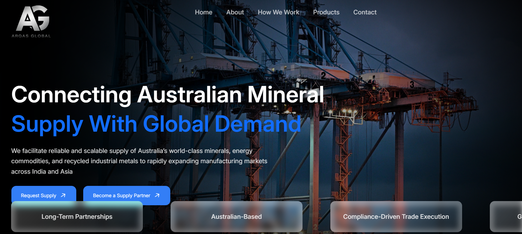Open the Home nav link
The height and width of the screenshot is (234, 522).
pyautogui.click(x=204, y=12)
